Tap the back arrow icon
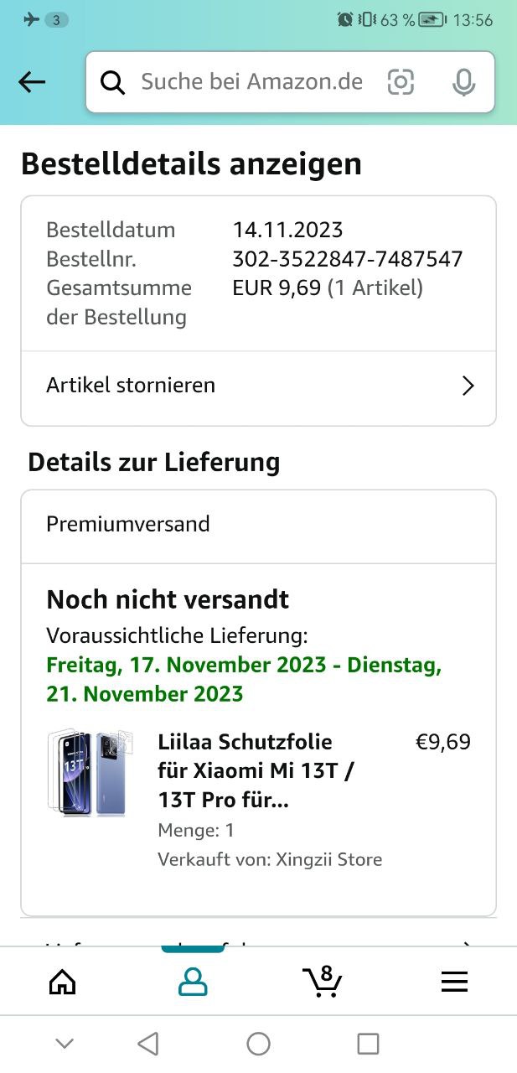517x1073 pixels. [x=32, y=82]
